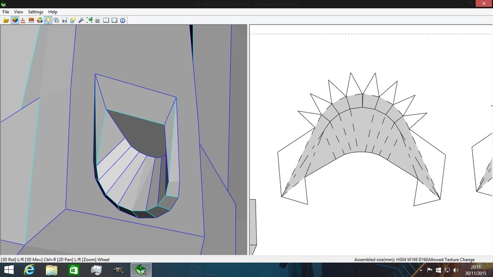The image size is (493, 277).
Task: Click the Pepakura app icon in title bar
Action: (3, 4)
